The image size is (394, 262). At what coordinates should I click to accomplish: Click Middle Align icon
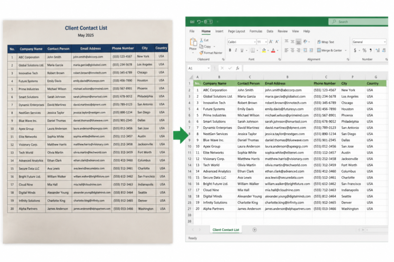(x=292, y=41)
